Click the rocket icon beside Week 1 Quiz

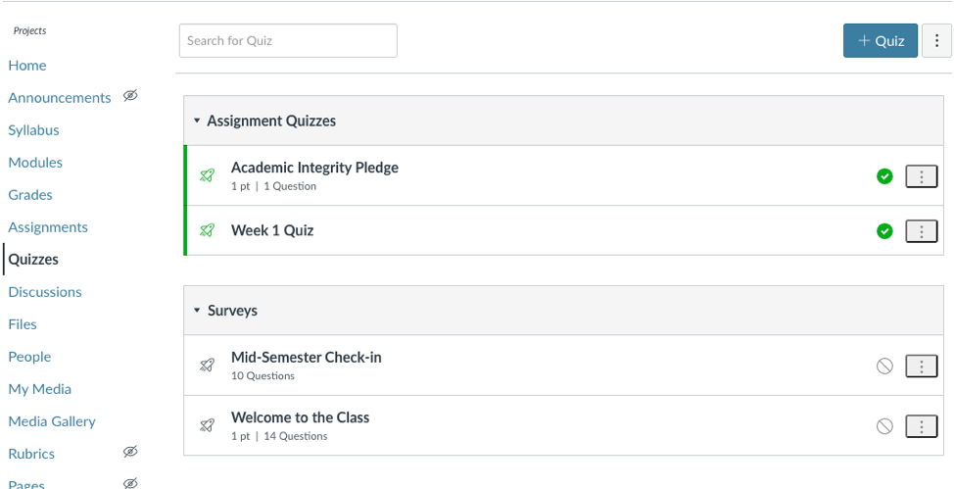point(207,231)
